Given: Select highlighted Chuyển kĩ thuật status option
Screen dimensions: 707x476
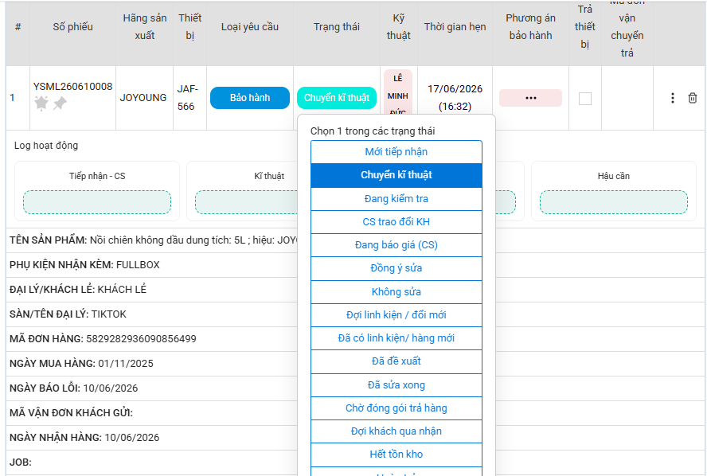Looking at the screenshot, I should (x=396, y=175).
